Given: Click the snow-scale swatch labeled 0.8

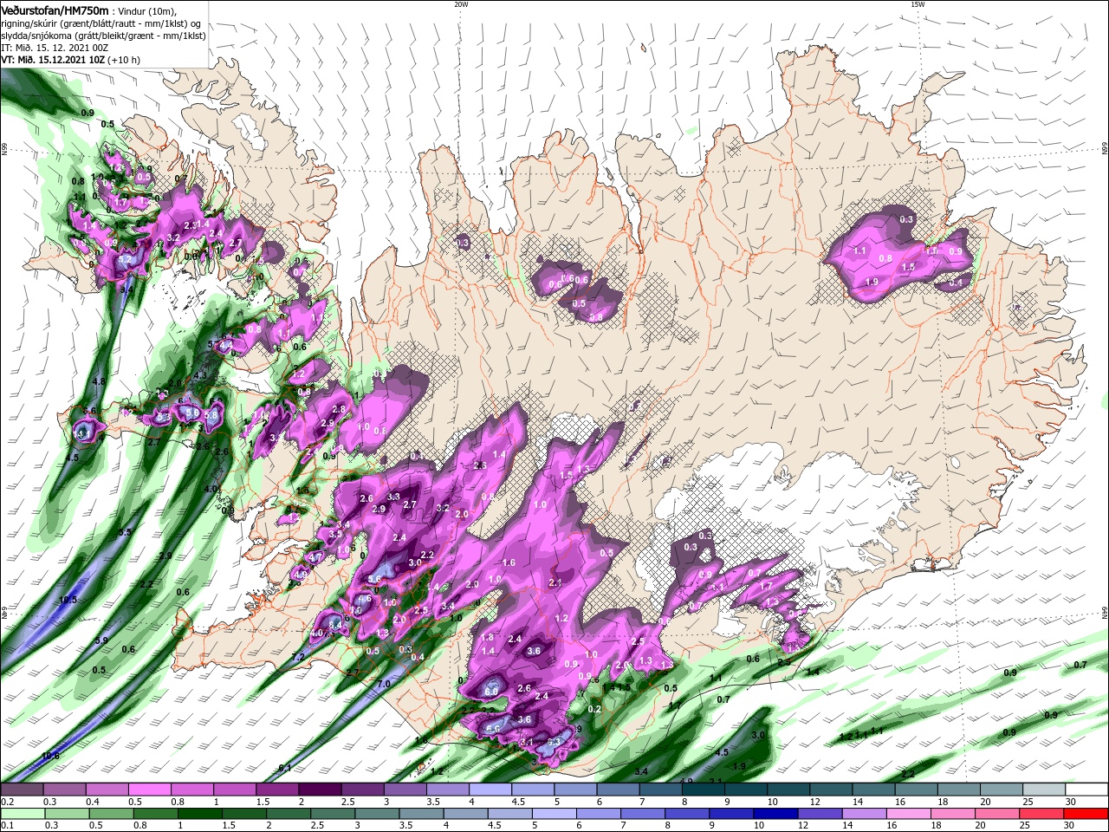Looking at the screenshot, I should (x=191, y=790).
